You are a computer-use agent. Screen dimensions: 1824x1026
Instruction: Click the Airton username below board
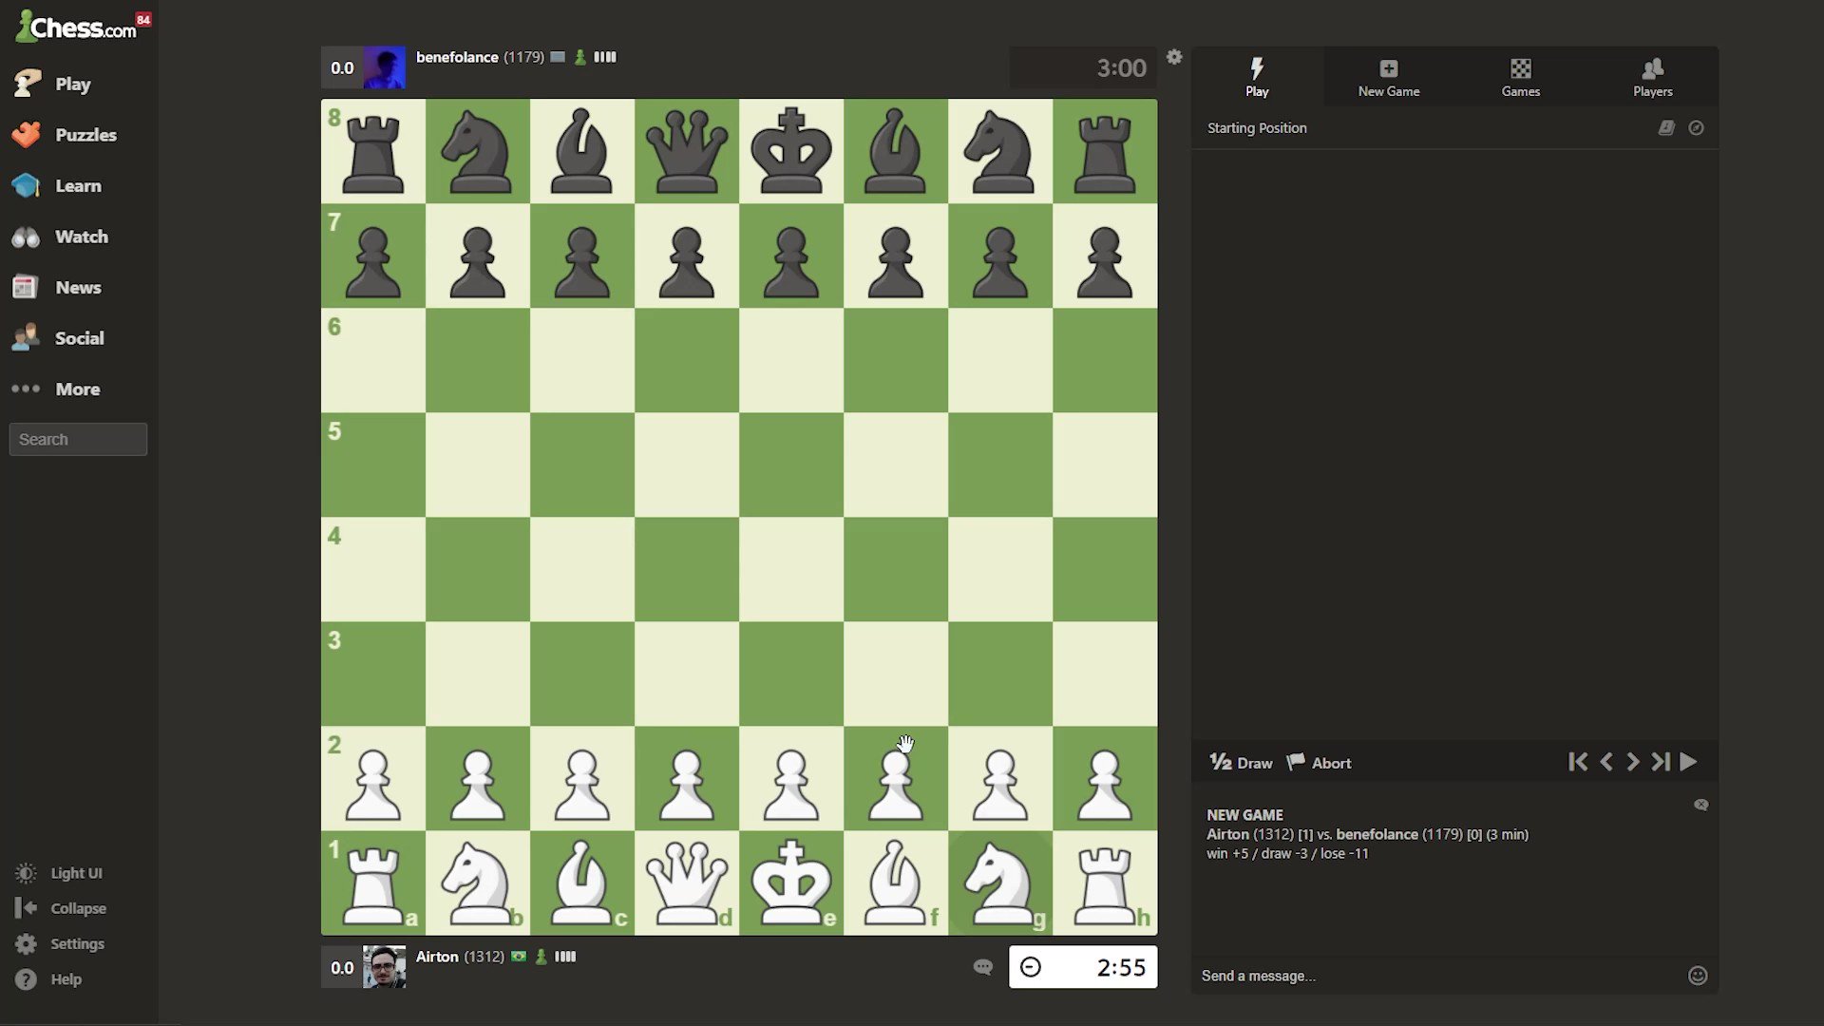tap(437, 957)
